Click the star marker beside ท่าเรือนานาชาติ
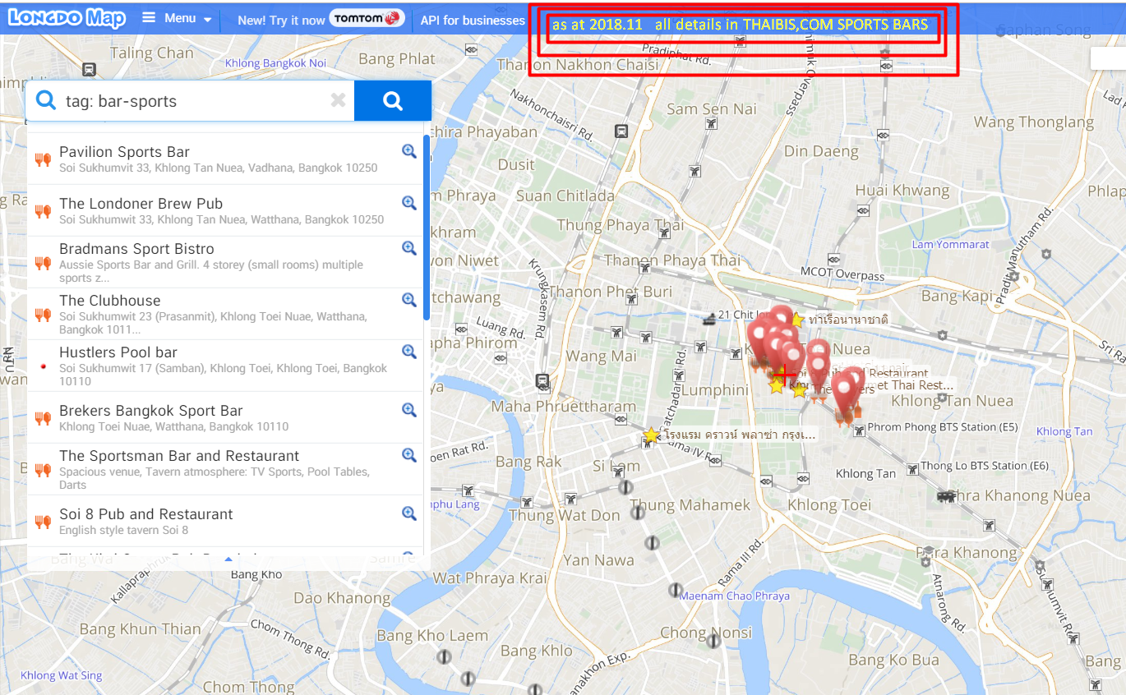This screenshot has width=1126, height=695. tap(796, 320)
